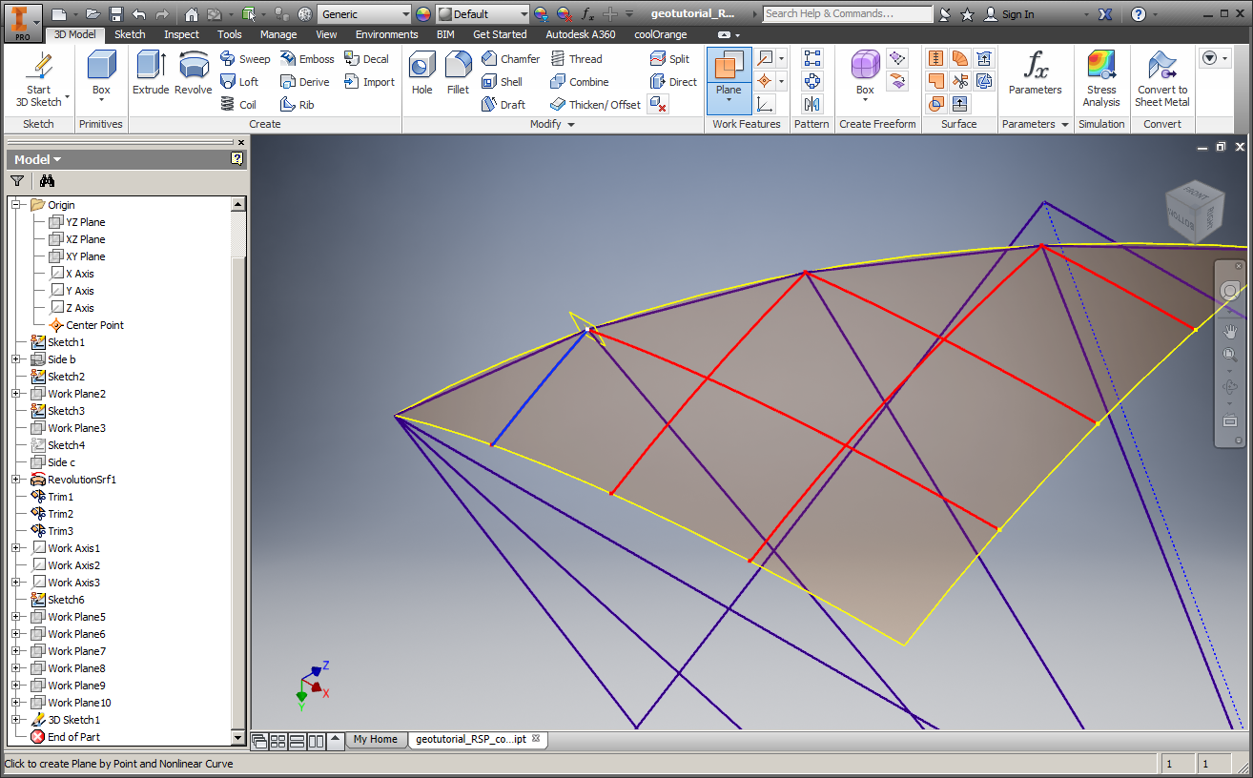Click the Delete Face icon in Modify
Image resolution: width=1253 pixels, height=778 pixels.
pyautogui.click(x=658, y=105)
